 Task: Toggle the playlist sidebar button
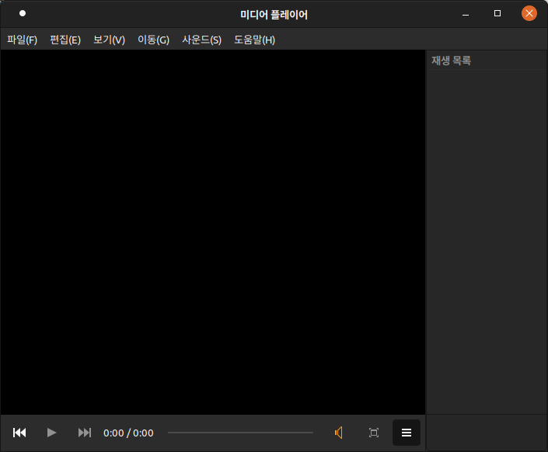[406, 433]
